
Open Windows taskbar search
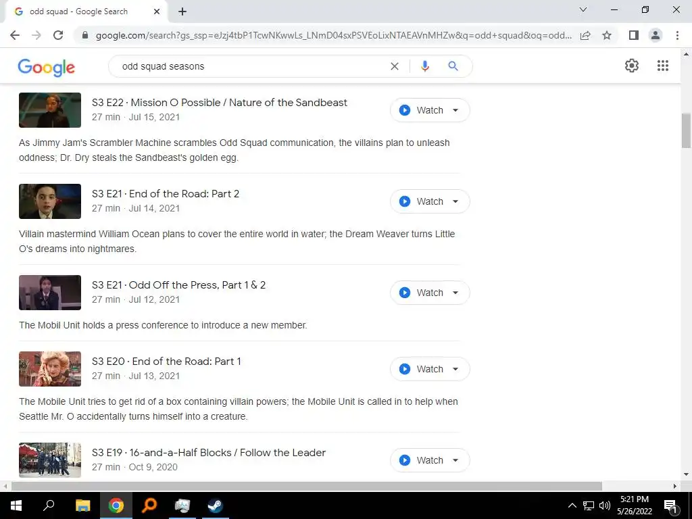(49, 505)
